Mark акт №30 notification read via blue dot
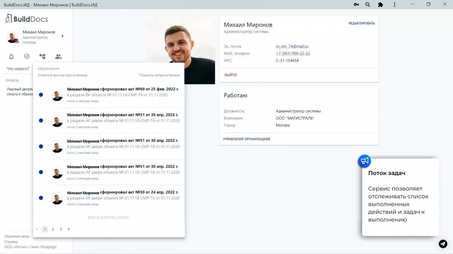The width and height of the screenshot is (453, 254). (41, 198)
